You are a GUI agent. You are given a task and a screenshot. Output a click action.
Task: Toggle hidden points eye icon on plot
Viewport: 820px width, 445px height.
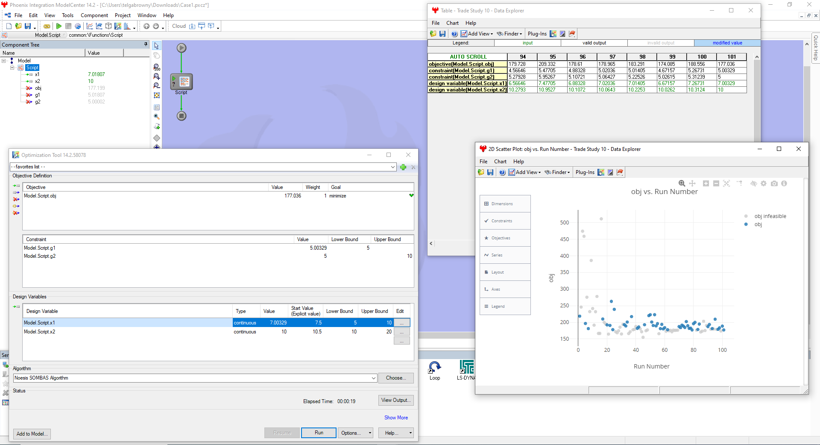[x=754, y=183]
